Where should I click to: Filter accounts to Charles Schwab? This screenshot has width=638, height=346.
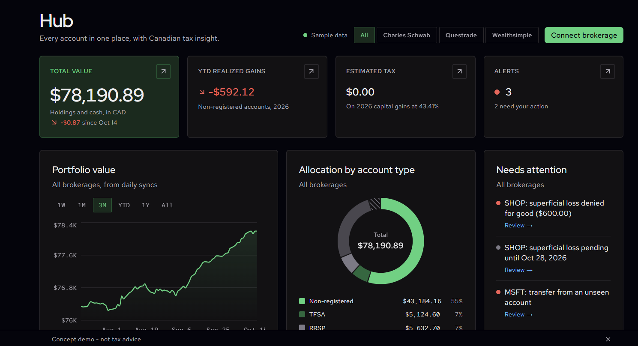click(407, 35)
